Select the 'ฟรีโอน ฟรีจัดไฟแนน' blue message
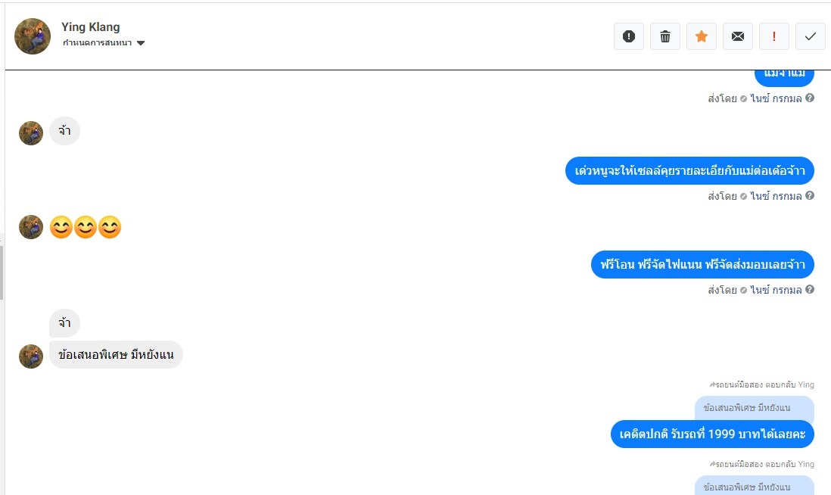Viewport: 831px width, 495px height. pyautogui.click(x=702, y=265)
